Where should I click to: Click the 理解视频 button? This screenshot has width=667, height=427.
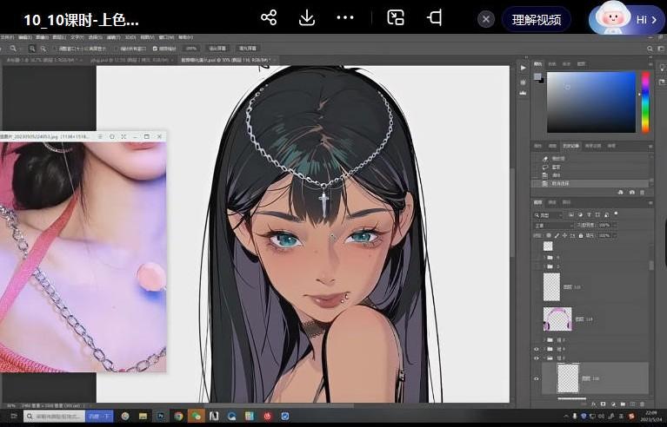(537, 19)
